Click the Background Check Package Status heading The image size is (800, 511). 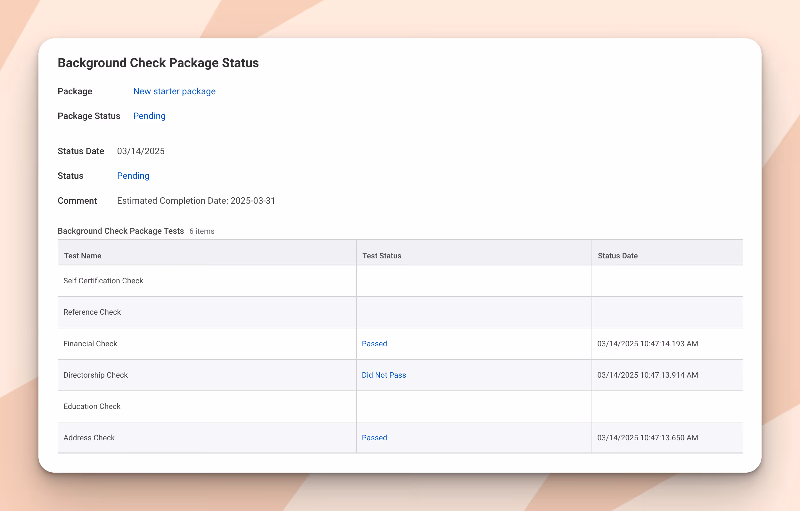[x=158, y=63]
